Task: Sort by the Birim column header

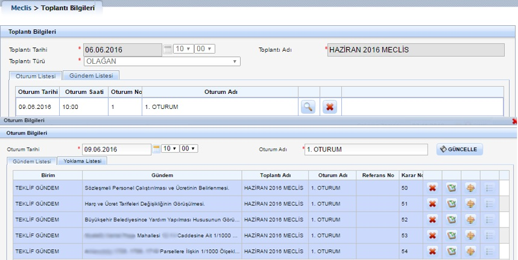Action: pyautogui.click(x=48, y=175)
